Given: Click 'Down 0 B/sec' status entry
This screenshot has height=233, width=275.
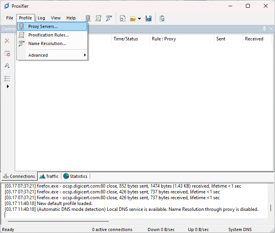Looking at the screenshot, I should click(x=161, y=230).
